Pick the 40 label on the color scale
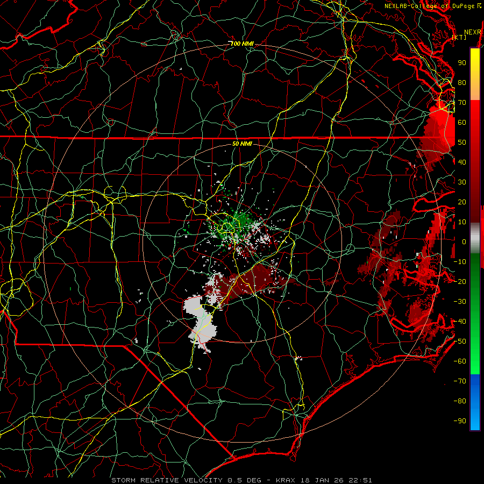This screenshot has width=484, height=484. (x=462, y=162)
